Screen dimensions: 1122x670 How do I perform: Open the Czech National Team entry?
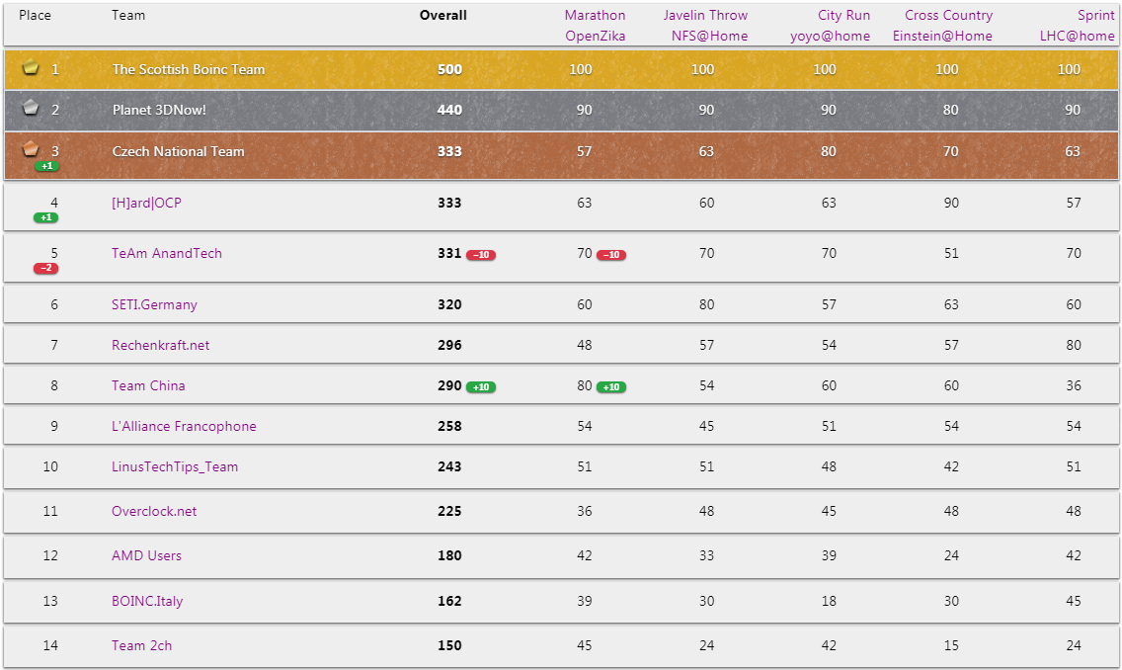click(x=178, y=151)
